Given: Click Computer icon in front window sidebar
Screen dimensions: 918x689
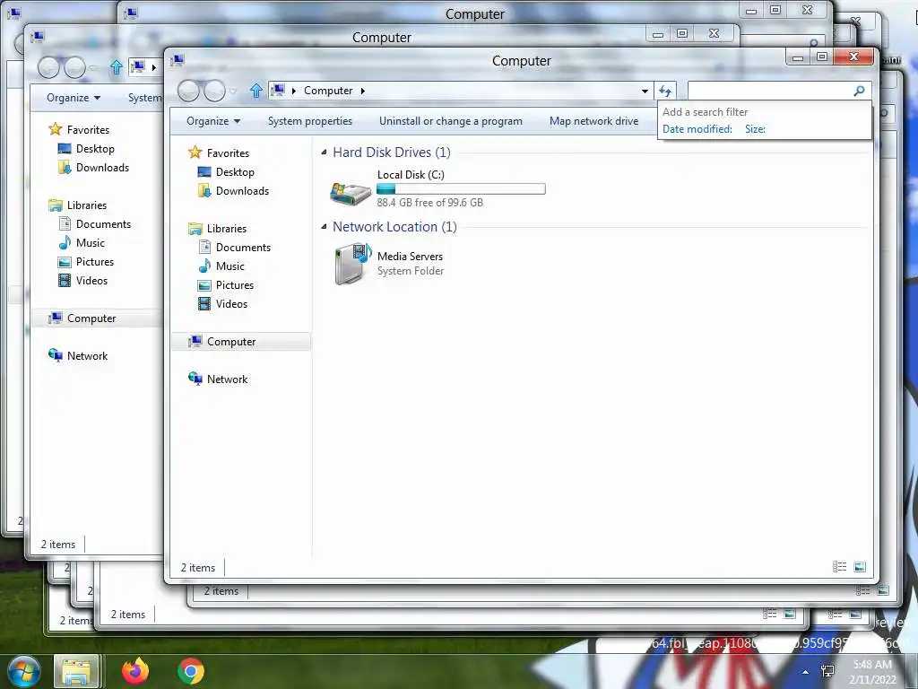Looking at the screenshot, I should pos(195,341).
